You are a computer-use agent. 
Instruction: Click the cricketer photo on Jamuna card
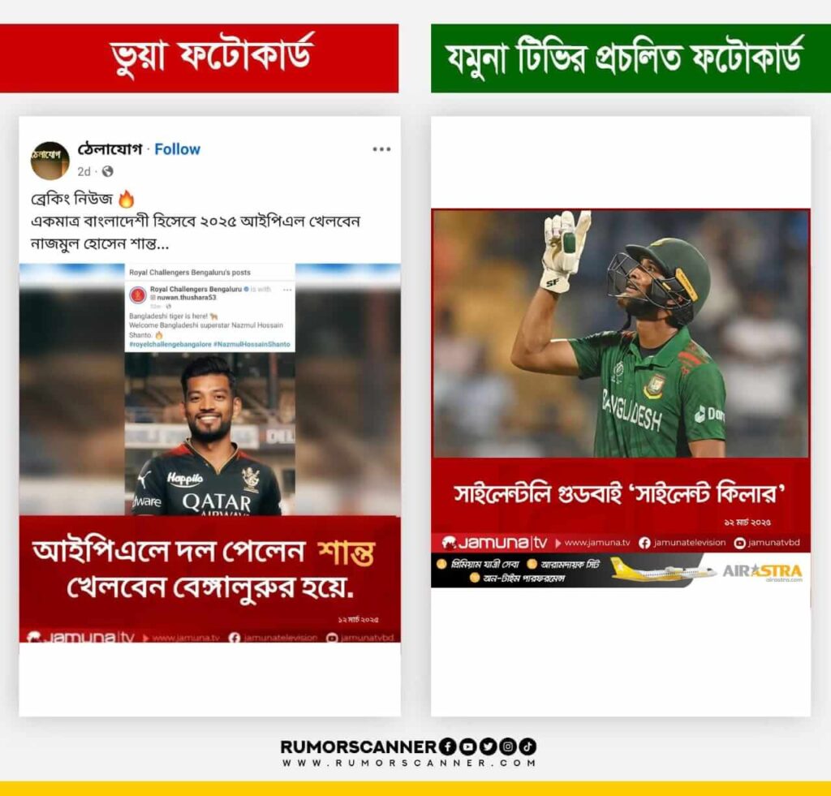point(621,333)
